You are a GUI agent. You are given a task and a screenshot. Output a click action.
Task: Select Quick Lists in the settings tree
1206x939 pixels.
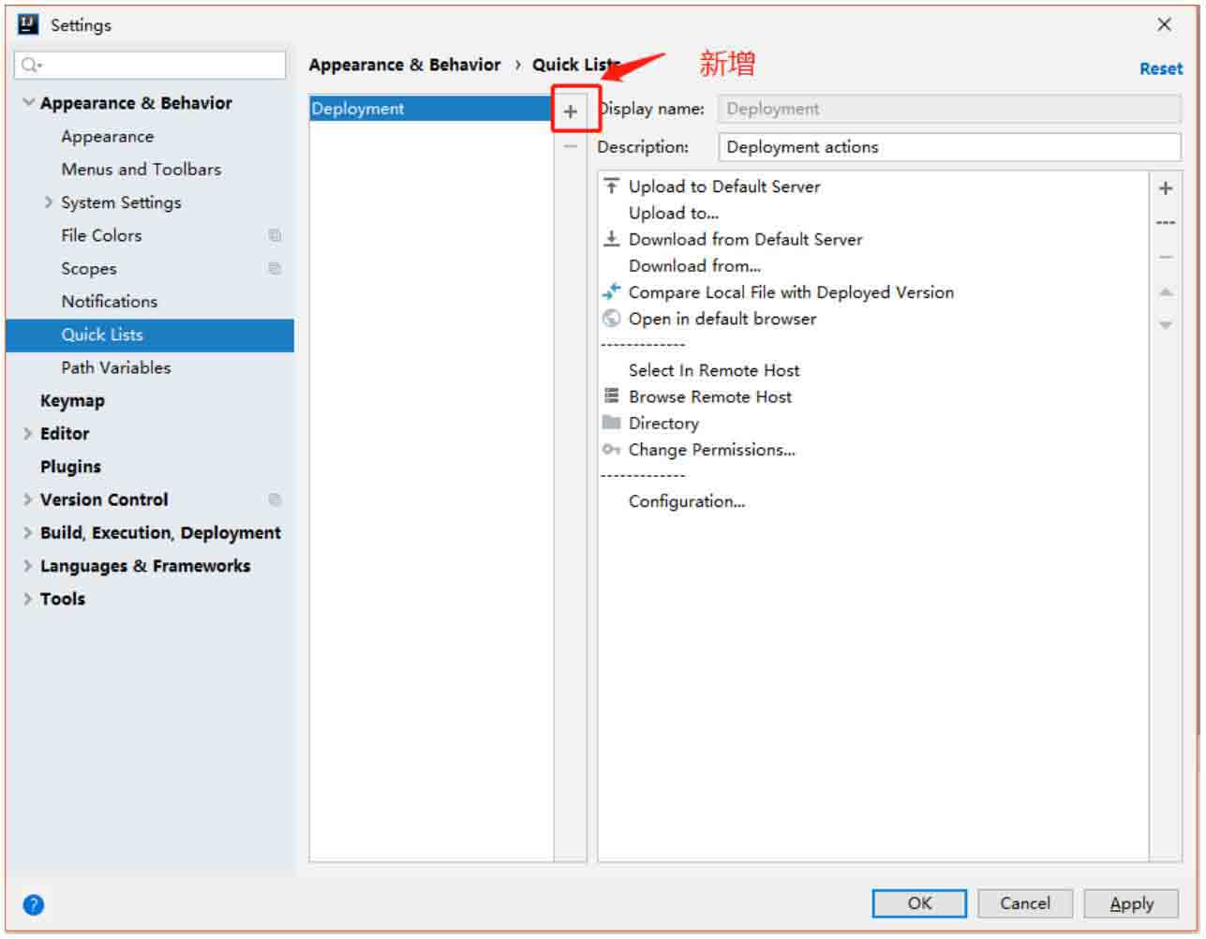pyautogui.click(x=150, y=335)
